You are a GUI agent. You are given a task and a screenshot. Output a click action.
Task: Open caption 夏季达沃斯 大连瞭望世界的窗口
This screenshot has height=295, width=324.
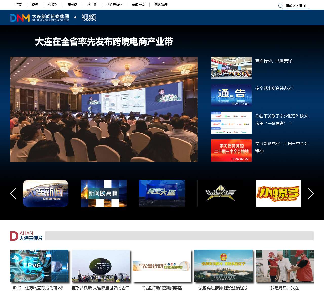101,288
